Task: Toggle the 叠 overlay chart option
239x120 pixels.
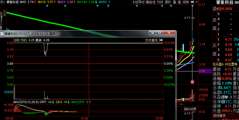Action: coord(174,2)
